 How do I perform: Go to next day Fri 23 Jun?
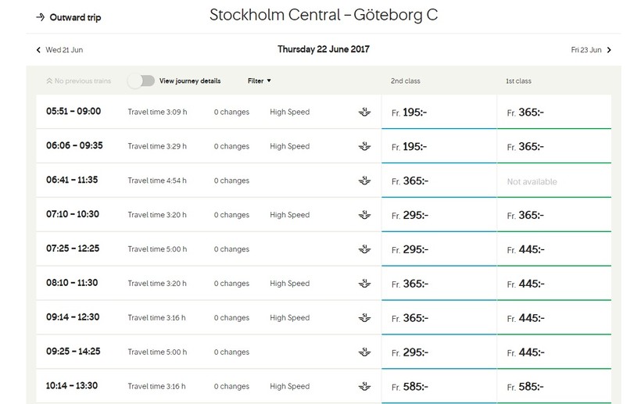586,50
